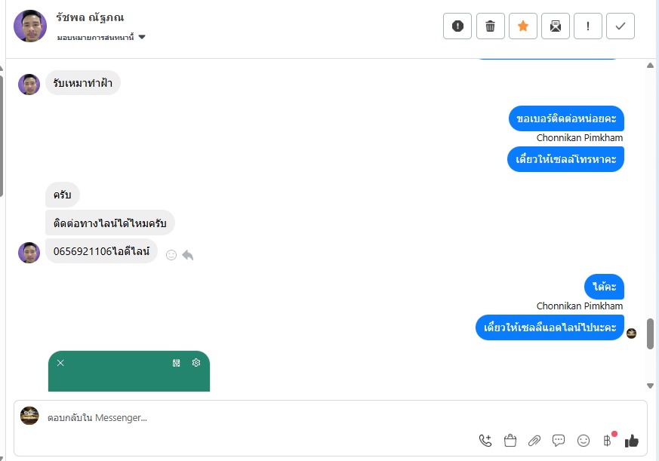Screen dimensions: 659x461
Task: React to the 0656921106 message with emoji
Action: tap(171, 255)
